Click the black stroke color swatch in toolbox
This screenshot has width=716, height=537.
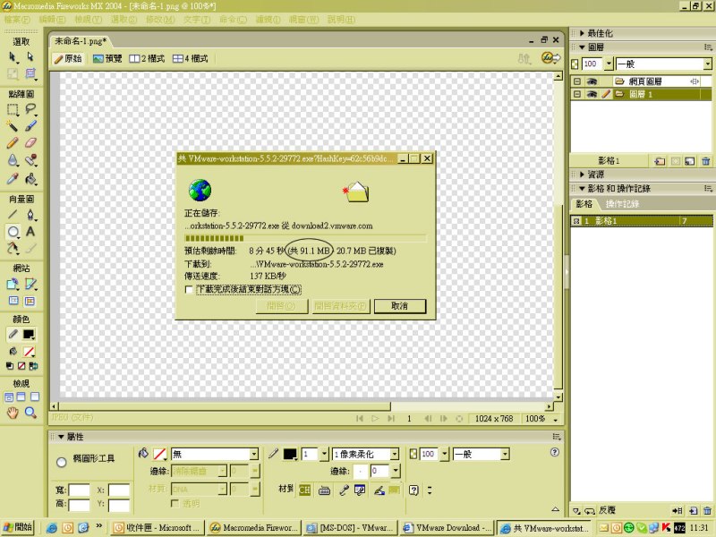click(x=29, y=335)
